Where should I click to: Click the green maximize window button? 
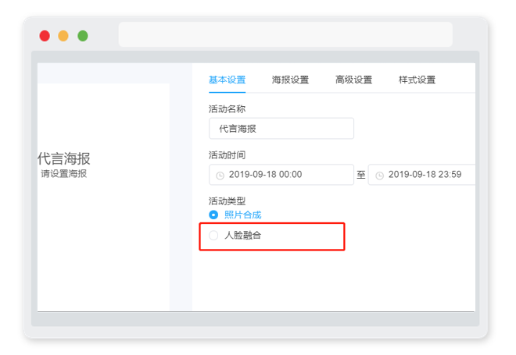[83, 35]
